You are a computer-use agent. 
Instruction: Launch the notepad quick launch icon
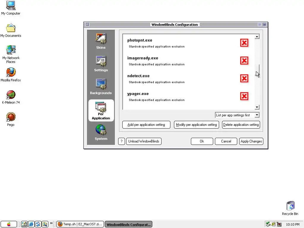[x=24, y=224]
